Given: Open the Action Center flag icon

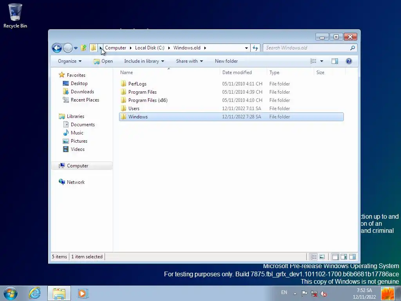Looking at the screenshot, I should pos(304,294).
